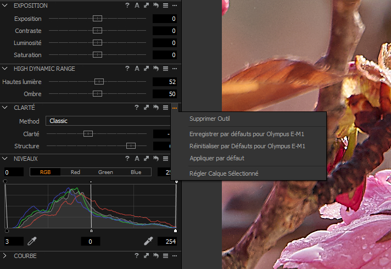Open Courbe tool options dots
The height and width of the screenshot is (269, 391).
point(175,255)
